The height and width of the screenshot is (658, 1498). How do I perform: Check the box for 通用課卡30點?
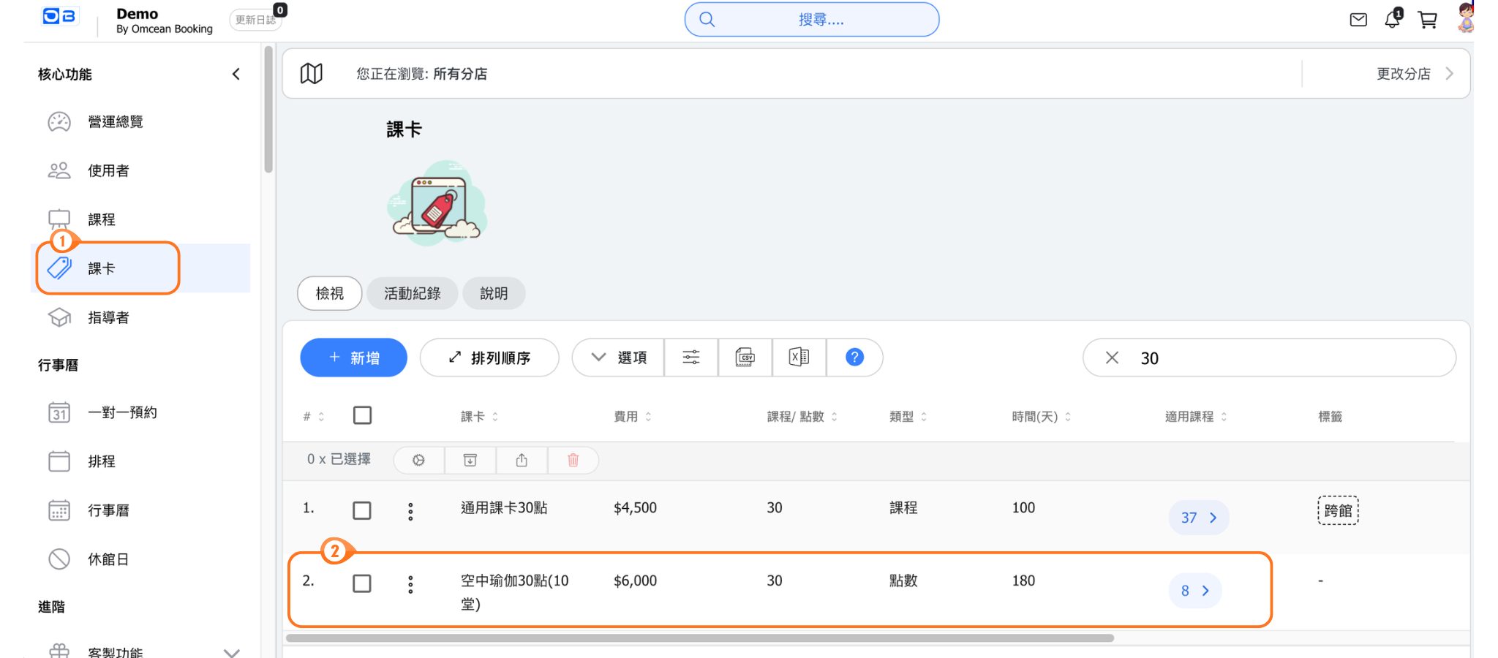point(362,510)
